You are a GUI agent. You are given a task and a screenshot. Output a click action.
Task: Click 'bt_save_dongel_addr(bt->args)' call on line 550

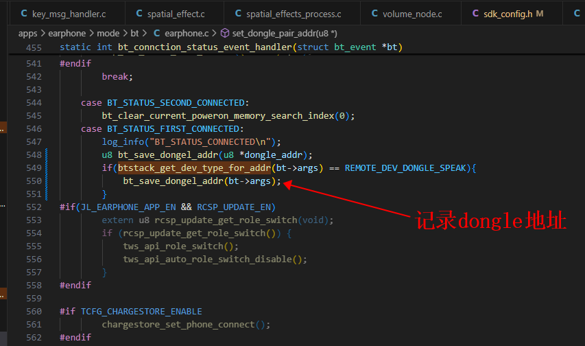[x=202, y=181]
